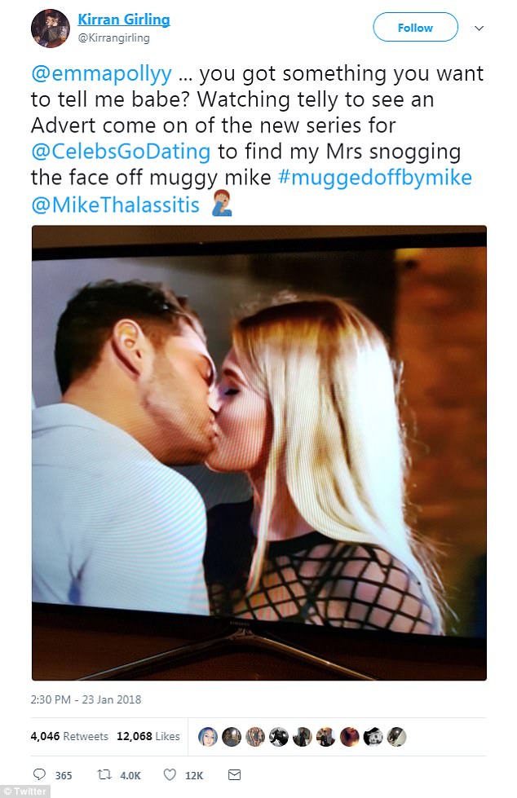Screen dimensions: 517x798
Task: Expand the tweet options chevron menu
Action: pyautogui.click(x=479, y=28)
